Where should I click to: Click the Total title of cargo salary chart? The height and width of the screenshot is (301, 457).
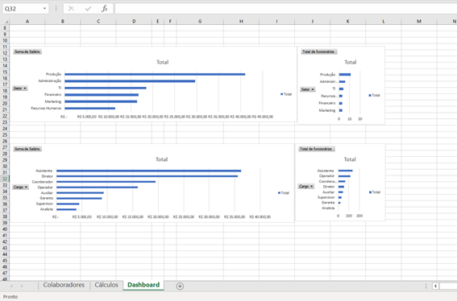161,159
